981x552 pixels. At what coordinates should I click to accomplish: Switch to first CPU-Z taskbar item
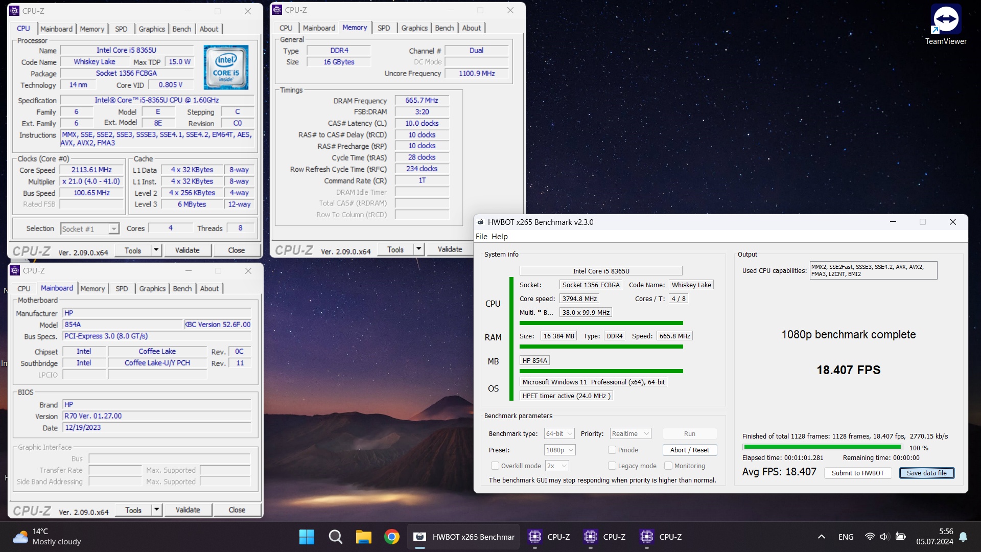point(549,537)
